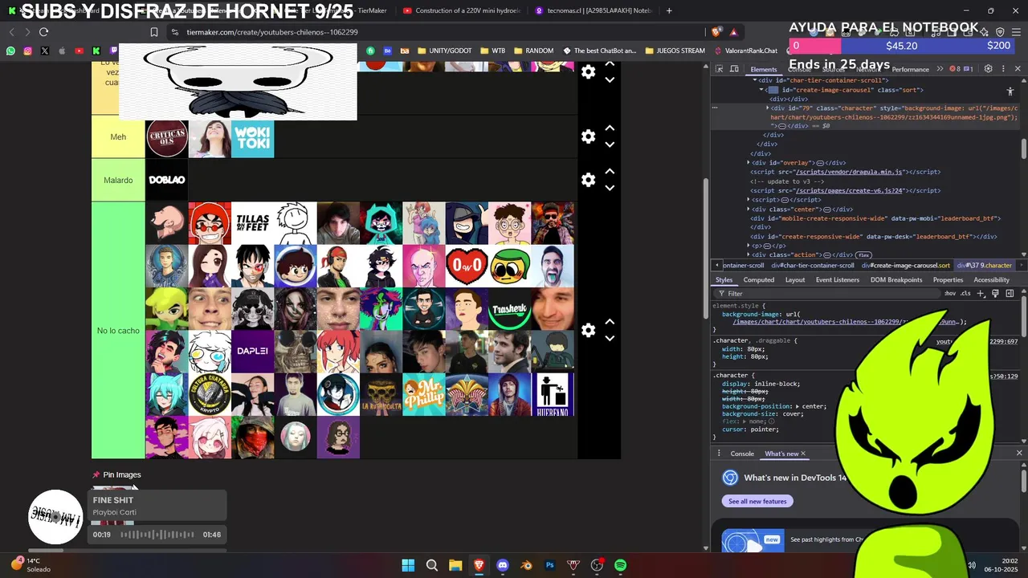Collapse the create-image-carousel node
Screen dimensions: 1028x578
tap(761, 90)
